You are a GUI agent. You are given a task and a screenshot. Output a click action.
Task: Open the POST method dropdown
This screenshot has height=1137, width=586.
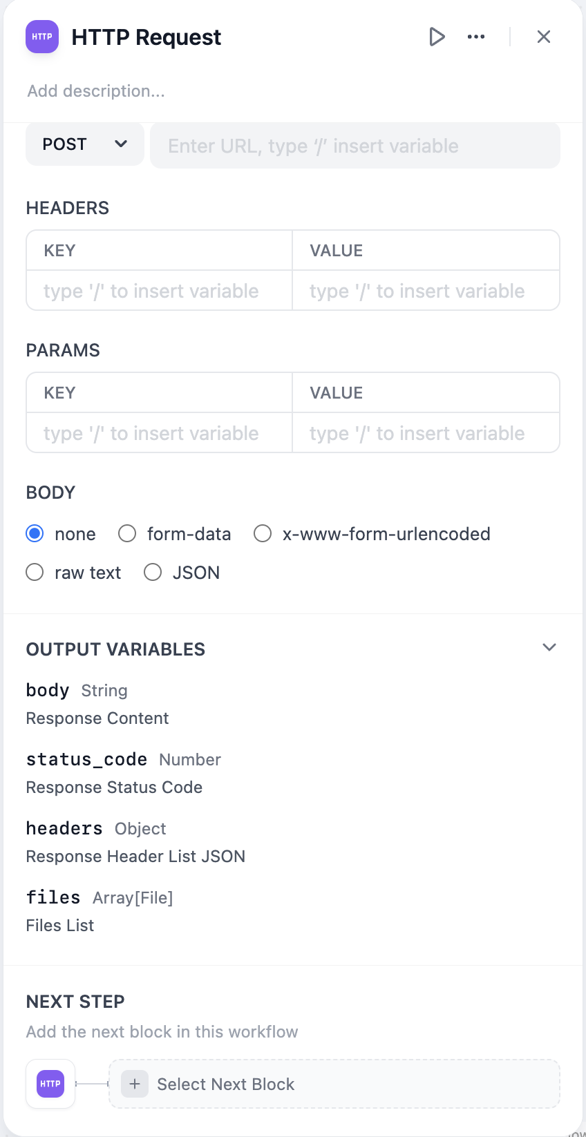click(x=84, y=144)
